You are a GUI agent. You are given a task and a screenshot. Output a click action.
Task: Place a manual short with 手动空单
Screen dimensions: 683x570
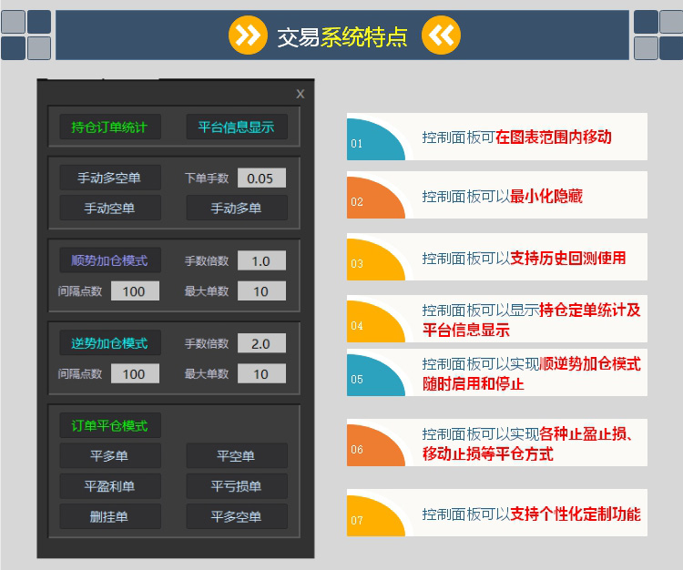click(110, 208)
